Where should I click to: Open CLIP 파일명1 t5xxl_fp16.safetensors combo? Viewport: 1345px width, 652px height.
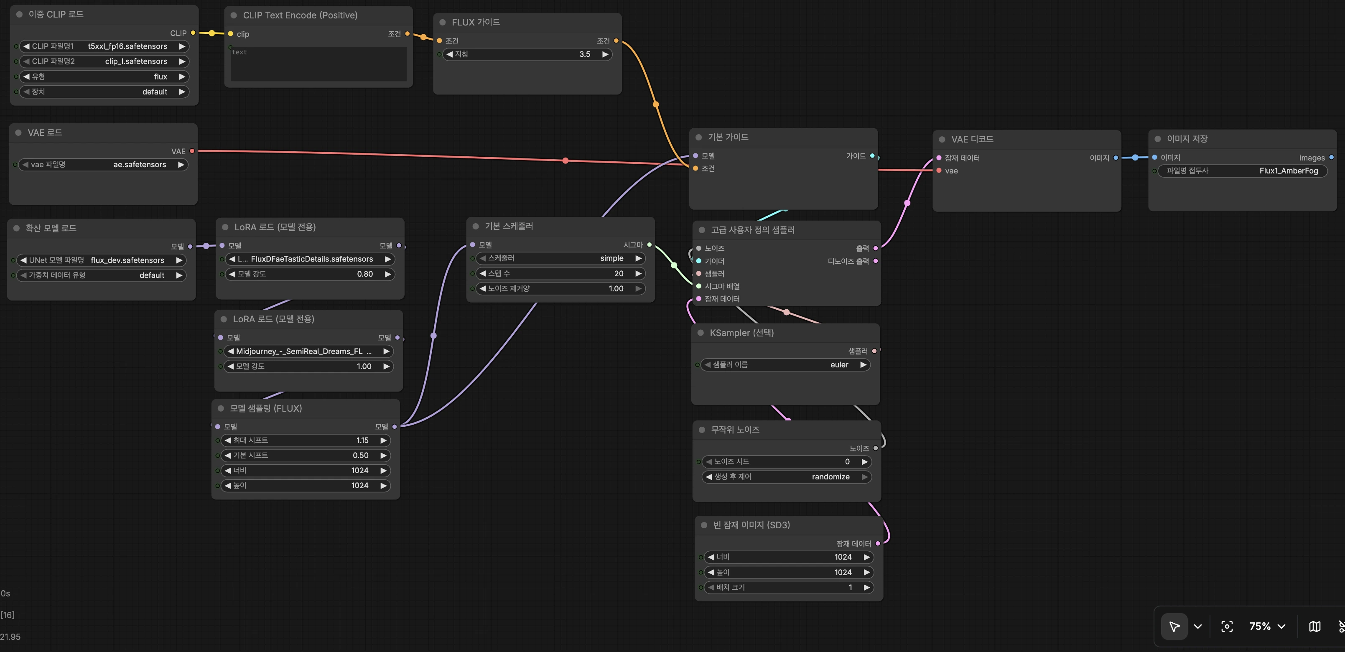[x=104, y=46]
